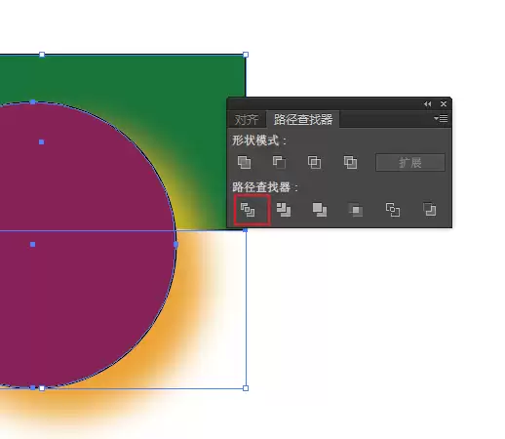Click the Minus Front shape mode icon
505x439 pixels.
click(279, 162)
